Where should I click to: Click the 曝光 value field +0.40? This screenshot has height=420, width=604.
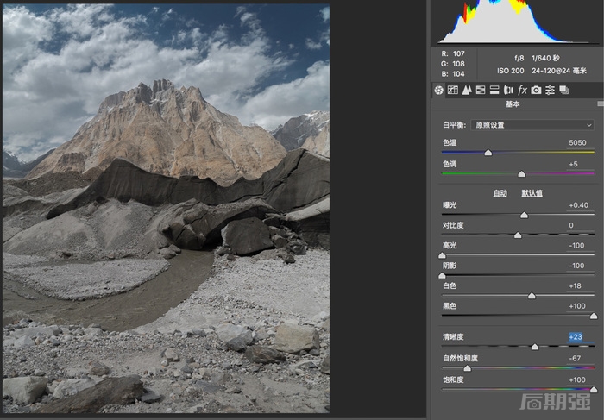click(x=579, y=205)
